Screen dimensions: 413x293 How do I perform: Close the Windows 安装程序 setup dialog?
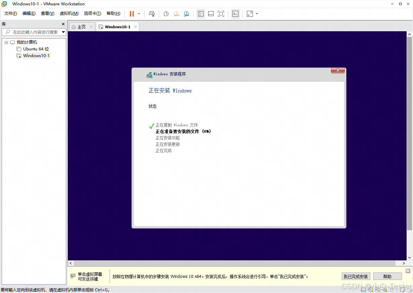pos(338,70)
